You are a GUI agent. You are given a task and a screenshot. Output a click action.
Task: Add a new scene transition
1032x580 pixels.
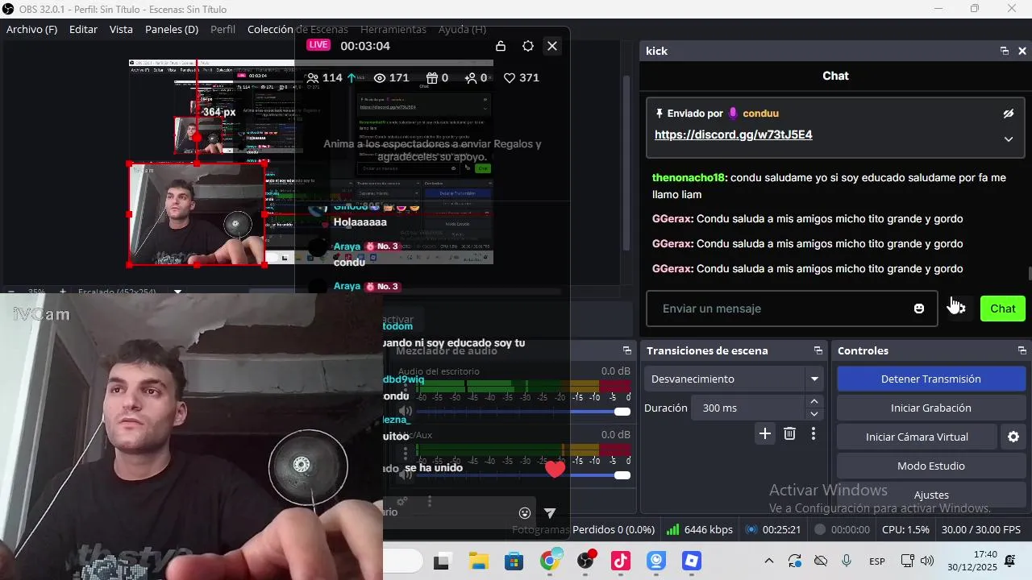[x=765, y=434]
